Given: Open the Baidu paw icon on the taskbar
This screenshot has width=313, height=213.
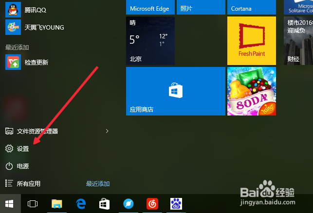Looking at the screenshot, I should pos(176,204).
